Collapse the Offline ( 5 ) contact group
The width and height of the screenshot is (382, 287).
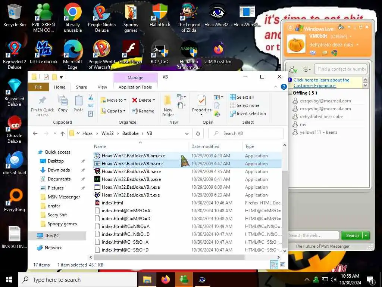coord(290,93)
